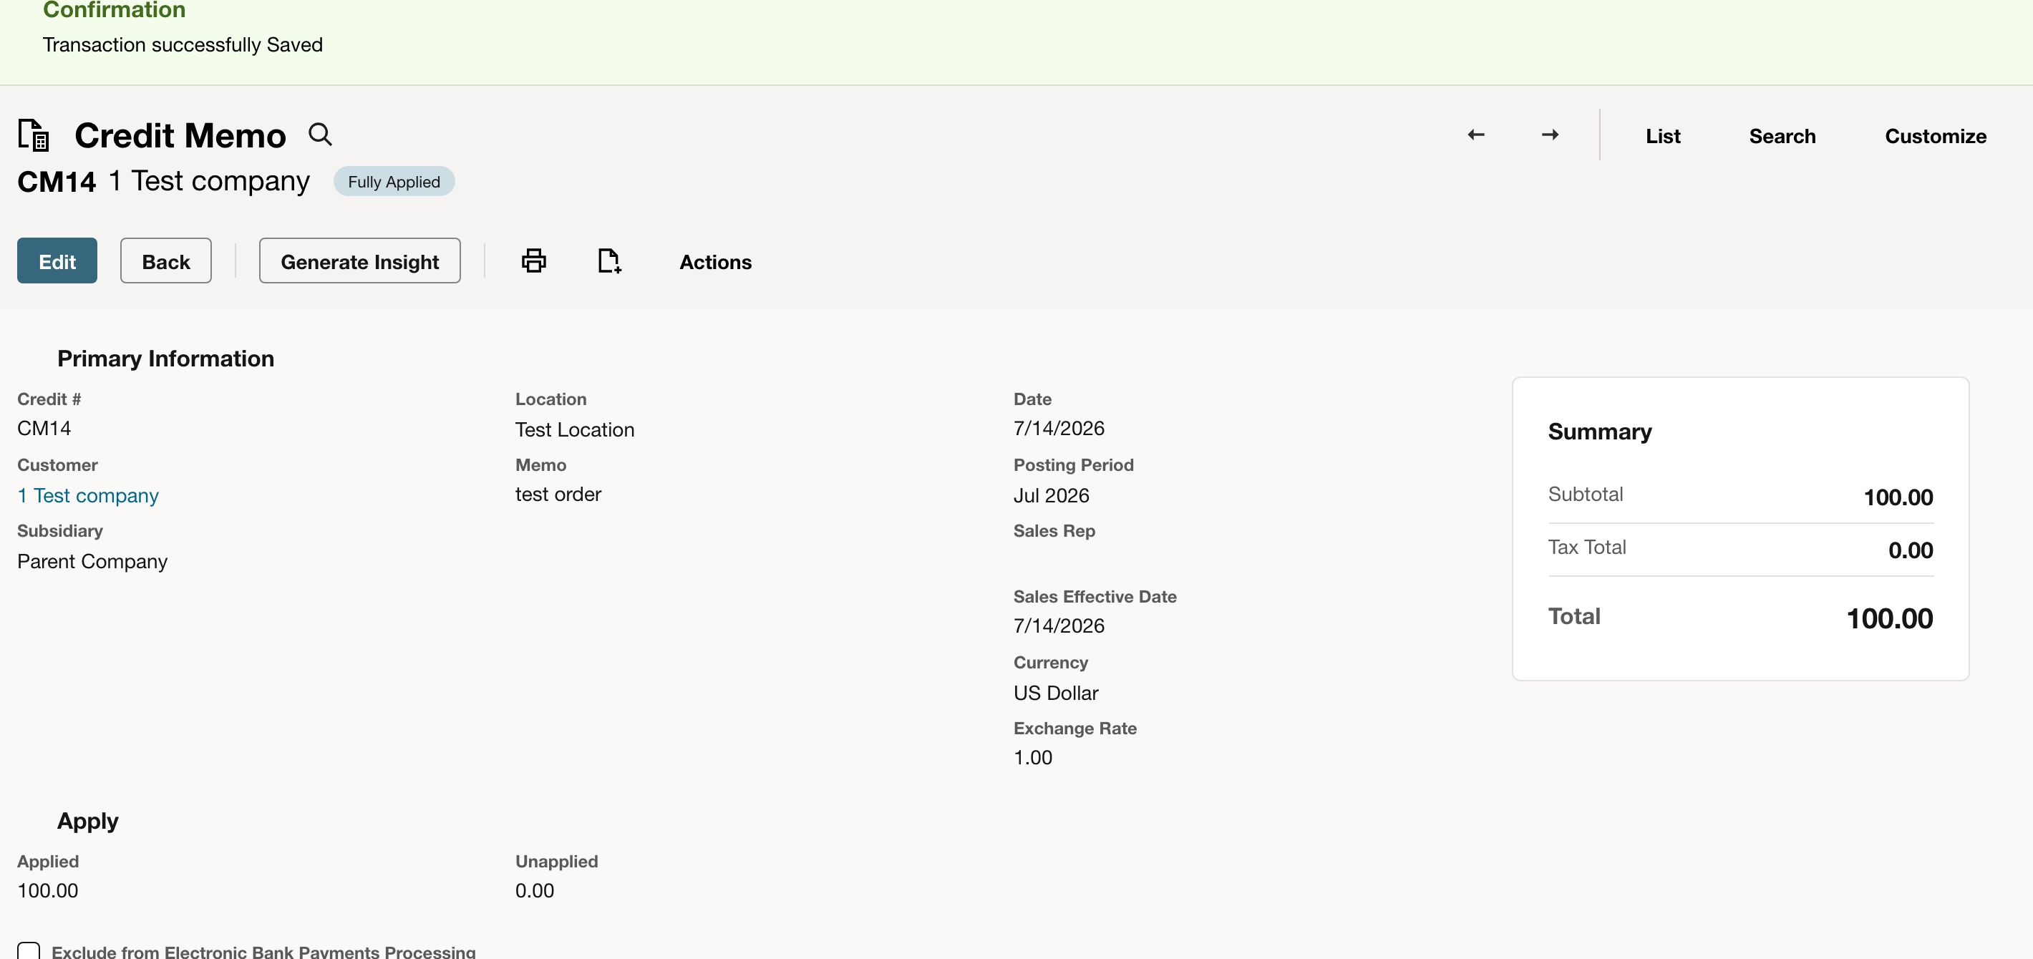Click the new document plus icon
Screen dimensions: 2033x959
click(609, 261)
